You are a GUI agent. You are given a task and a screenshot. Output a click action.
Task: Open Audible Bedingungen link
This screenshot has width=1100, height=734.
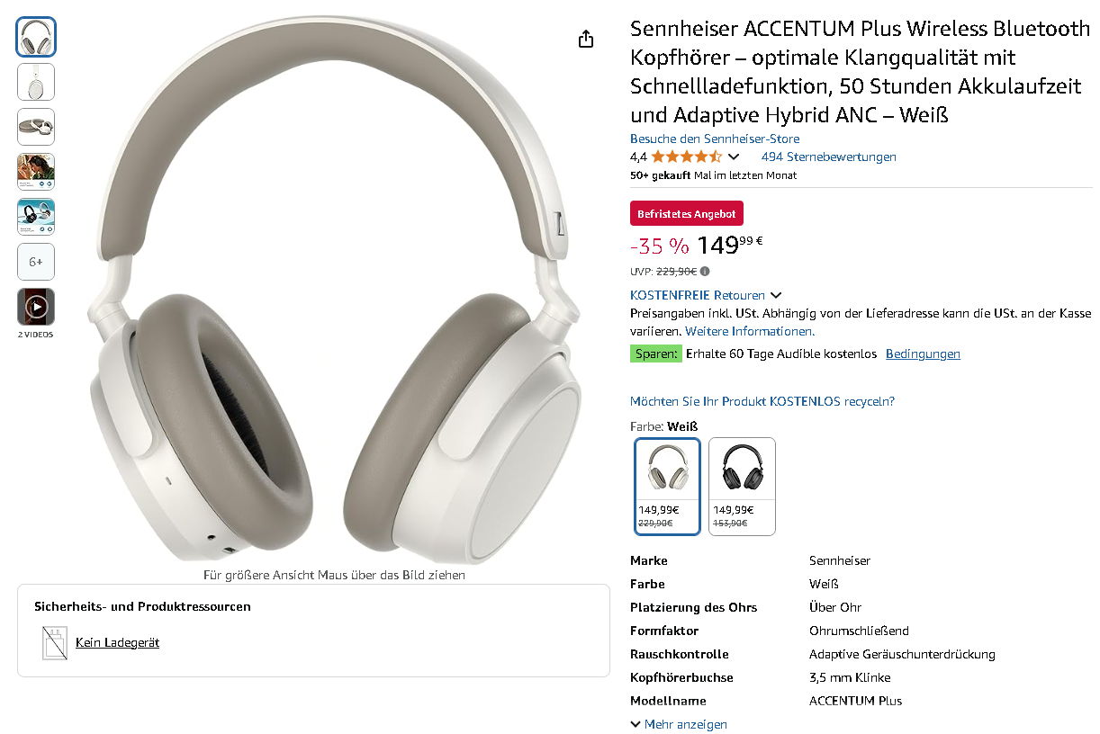pos(923,354)
